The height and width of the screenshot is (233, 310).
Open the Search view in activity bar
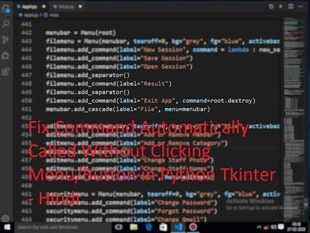[x=6, y=24]
